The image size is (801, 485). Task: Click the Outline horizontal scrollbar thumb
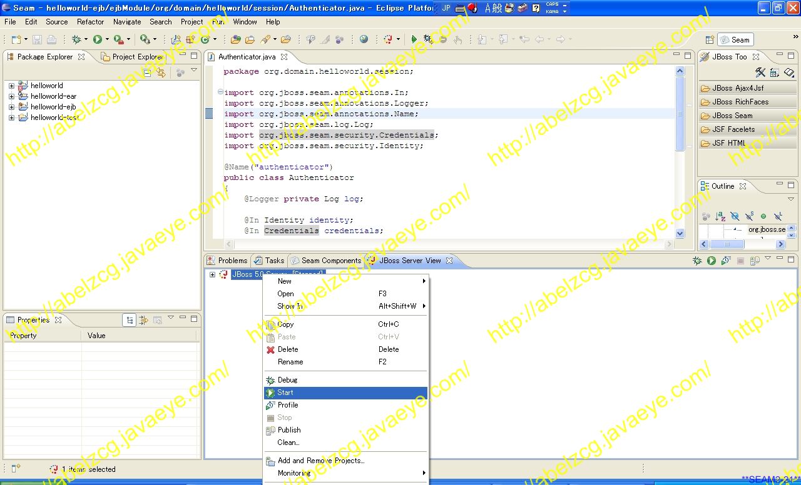pyautogui.click(x=727, y=244)
